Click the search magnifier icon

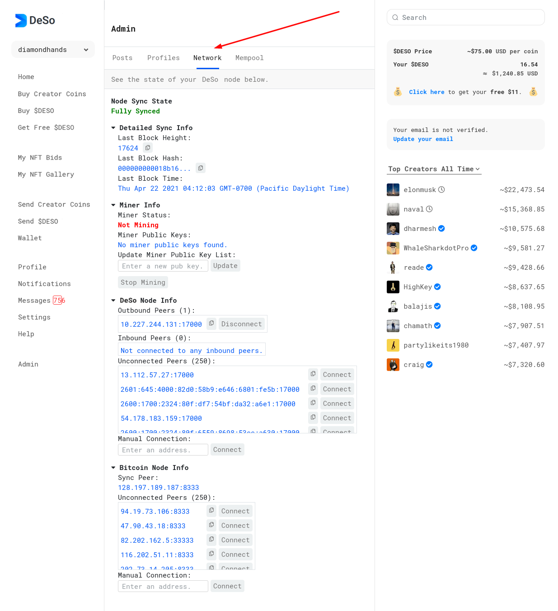click(x=395, y=18)
